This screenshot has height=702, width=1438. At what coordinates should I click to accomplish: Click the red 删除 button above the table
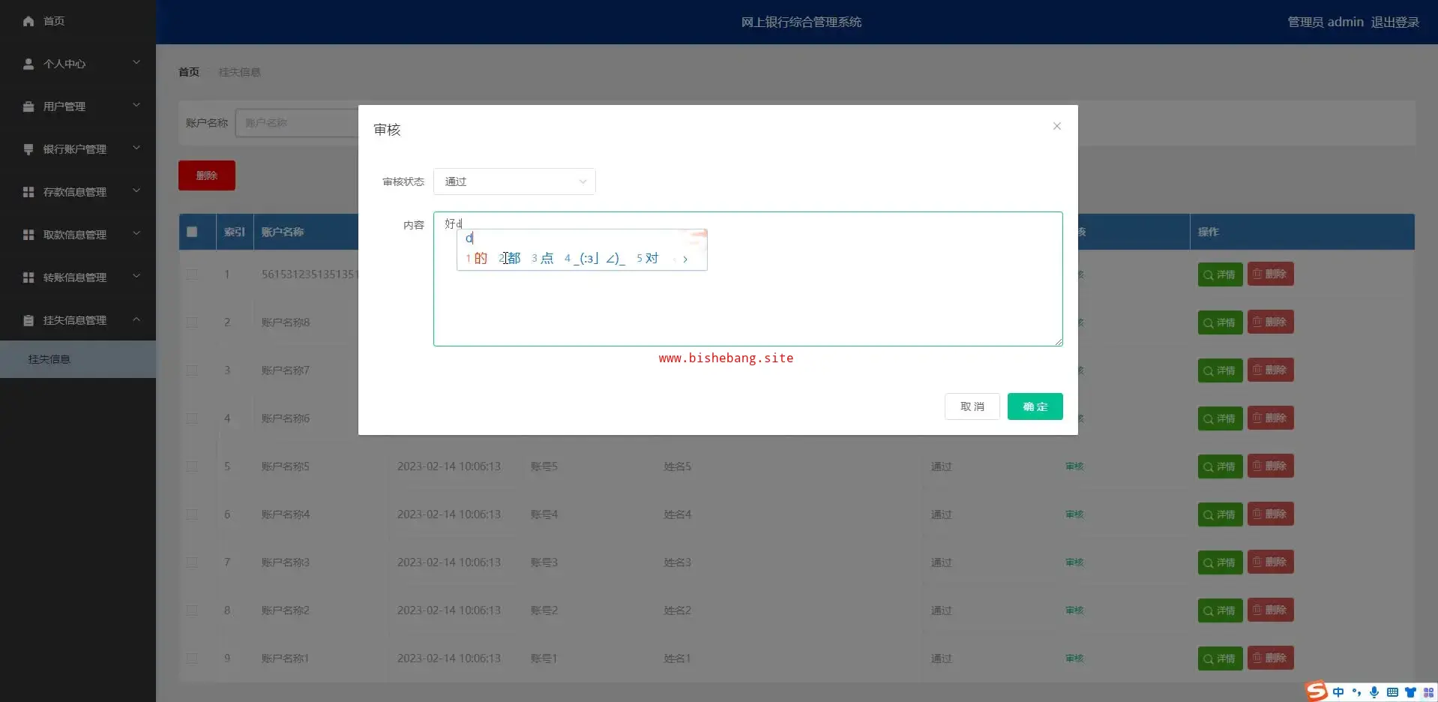207,175
